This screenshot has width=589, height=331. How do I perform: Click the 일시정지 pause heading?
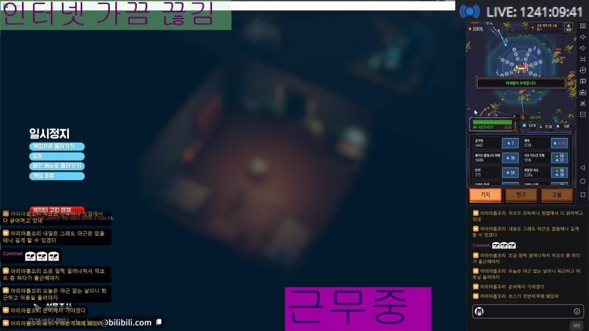[x=49, y=134]
